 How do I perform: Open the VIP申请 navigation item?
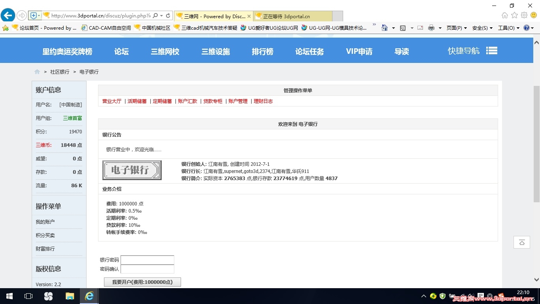[359, 51]
